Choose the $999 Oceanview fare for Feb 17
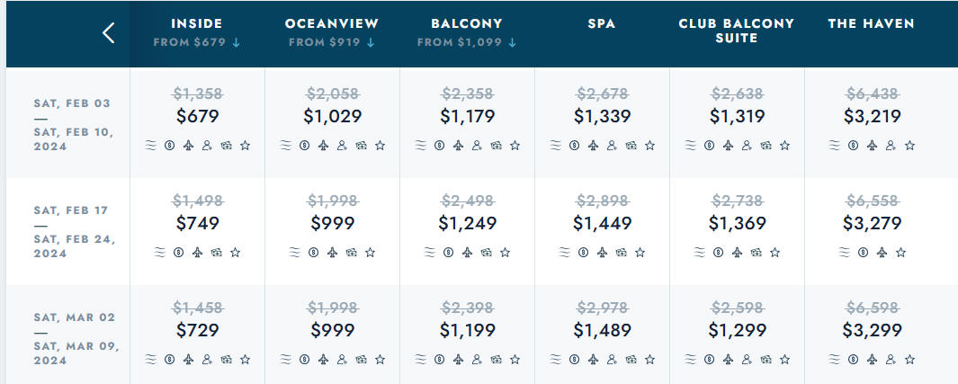 pos(332,223)
